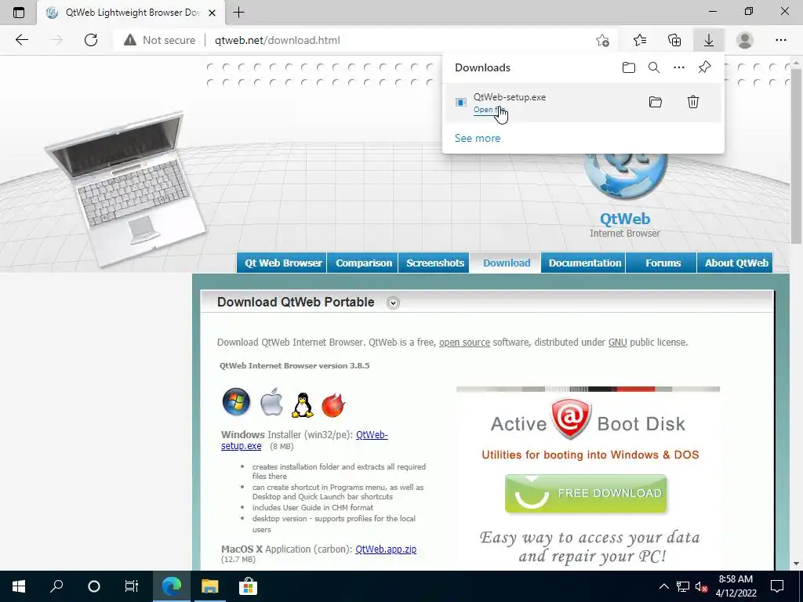Reload the page with the Refresh icon

[91, 40]
